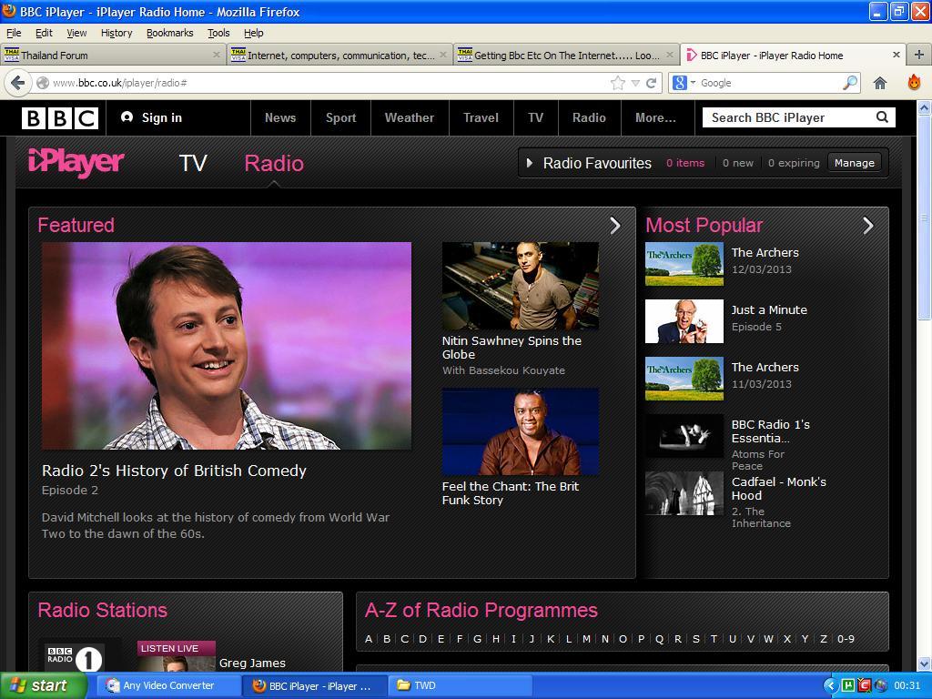Select the iPlayer Radio section
Viewport: 932px width, 699px height.
[274, 163]
